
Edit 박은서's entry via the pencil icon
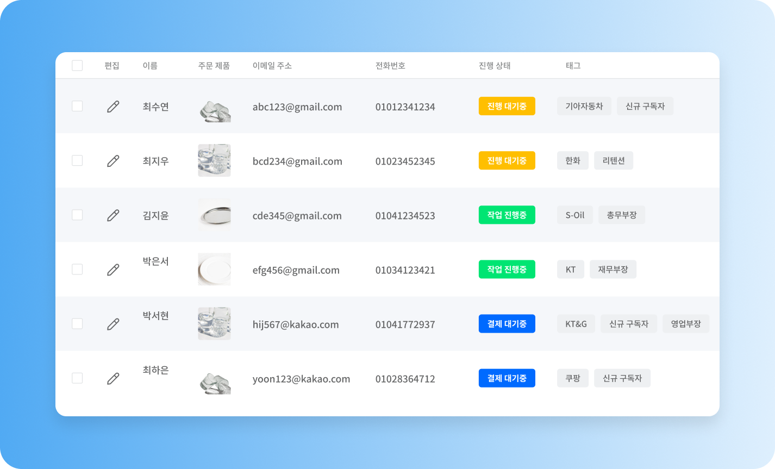tap(112, 269)
